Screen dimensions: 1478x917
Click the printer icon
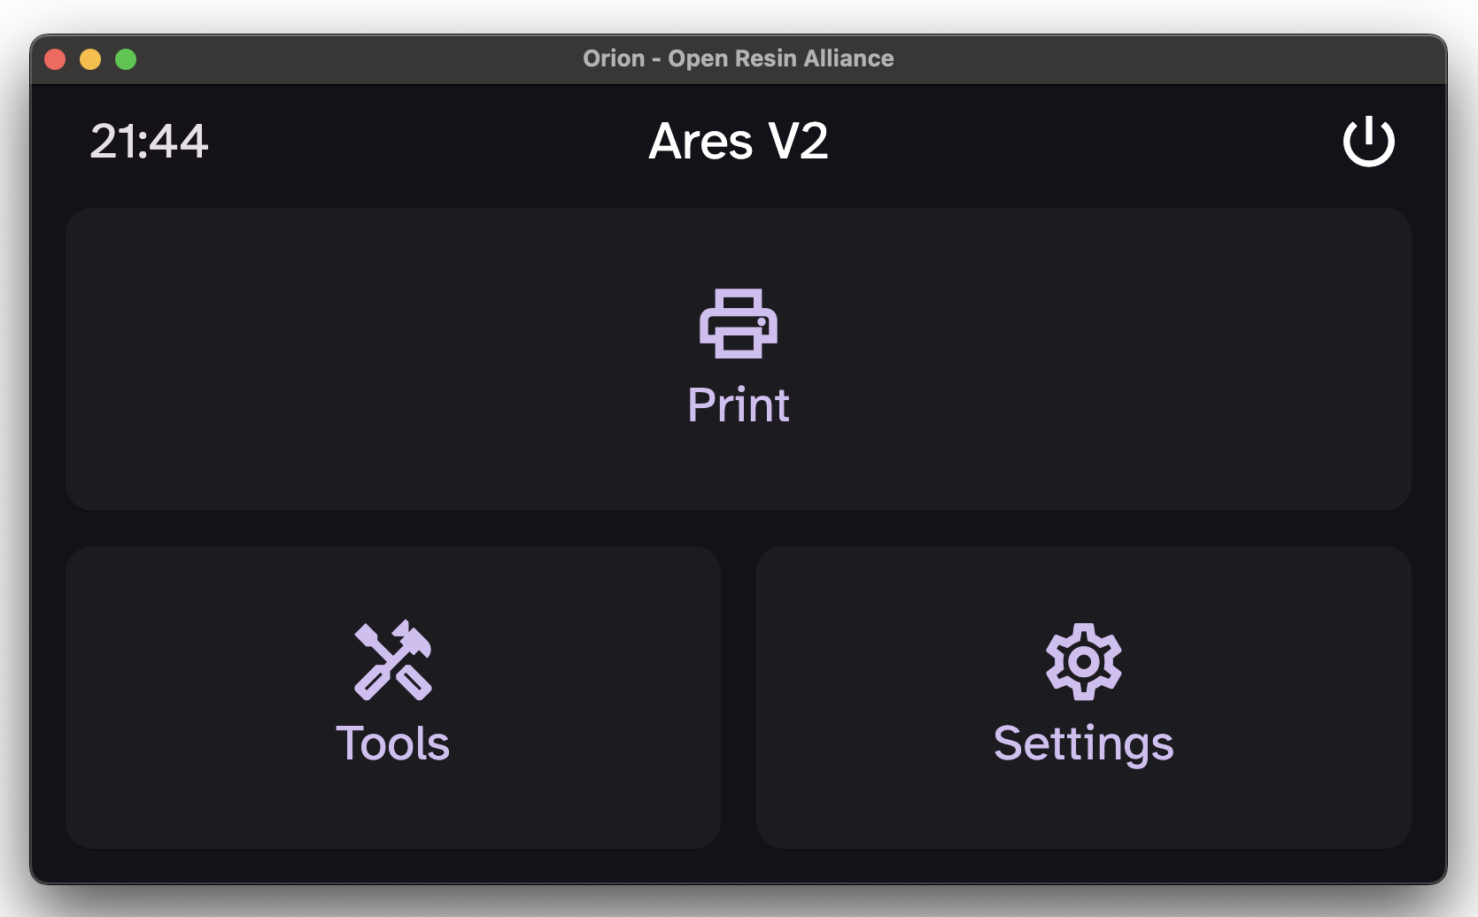(x=738, y=323)
